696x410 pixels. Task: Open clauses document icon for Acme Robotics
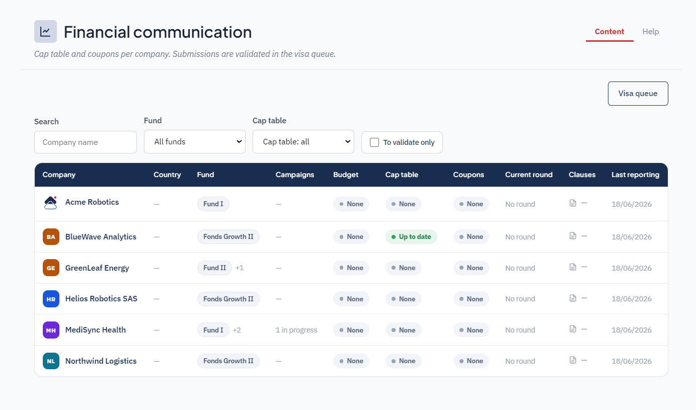(x=573, y=203)
